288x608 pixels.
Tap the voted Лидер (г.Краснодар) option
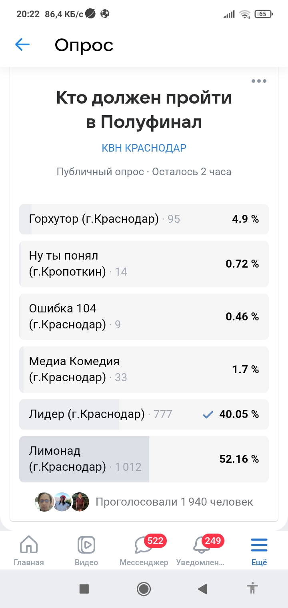click(x=144, y=414)
